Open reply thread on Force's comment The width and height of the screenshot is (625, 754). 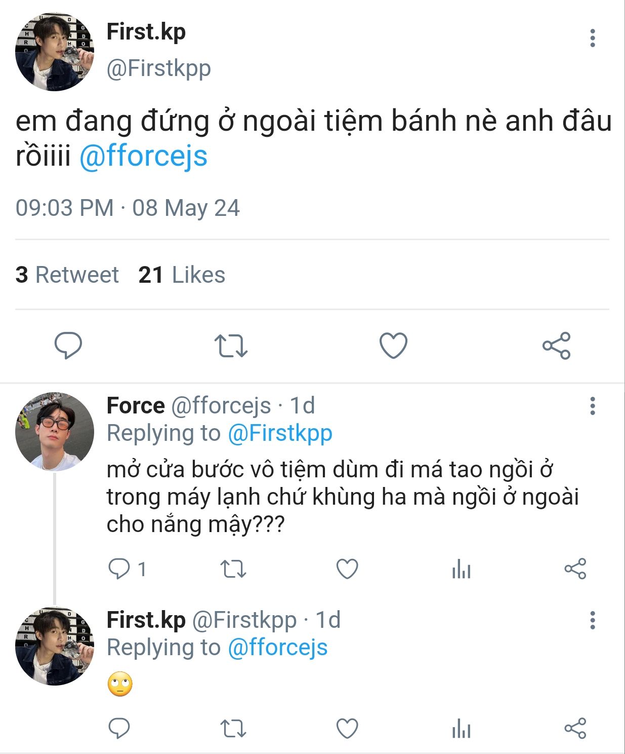(x=119, y=569)
